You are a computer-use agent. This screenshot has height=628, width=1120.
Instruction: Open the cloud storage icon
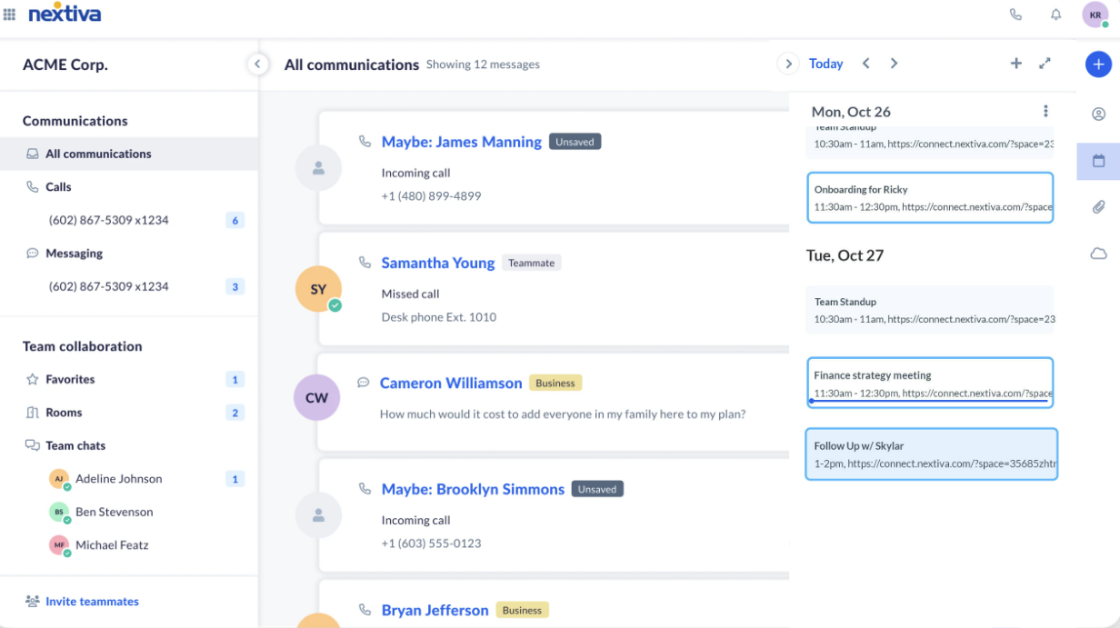[1098, 254]
